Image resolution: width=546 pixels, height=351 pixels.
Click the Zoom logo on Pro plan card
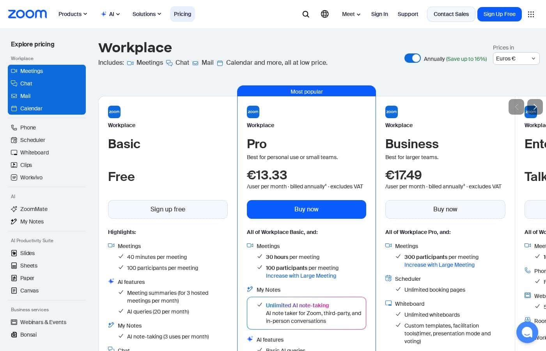[x=253, y=112]
